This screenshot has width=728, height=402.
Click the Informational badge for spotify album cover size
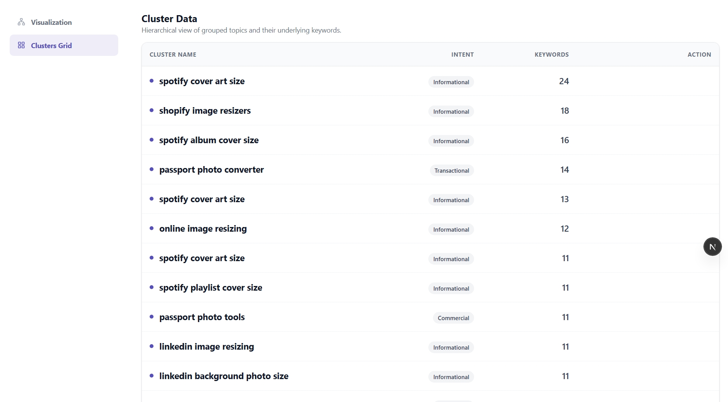pos(451,141)
